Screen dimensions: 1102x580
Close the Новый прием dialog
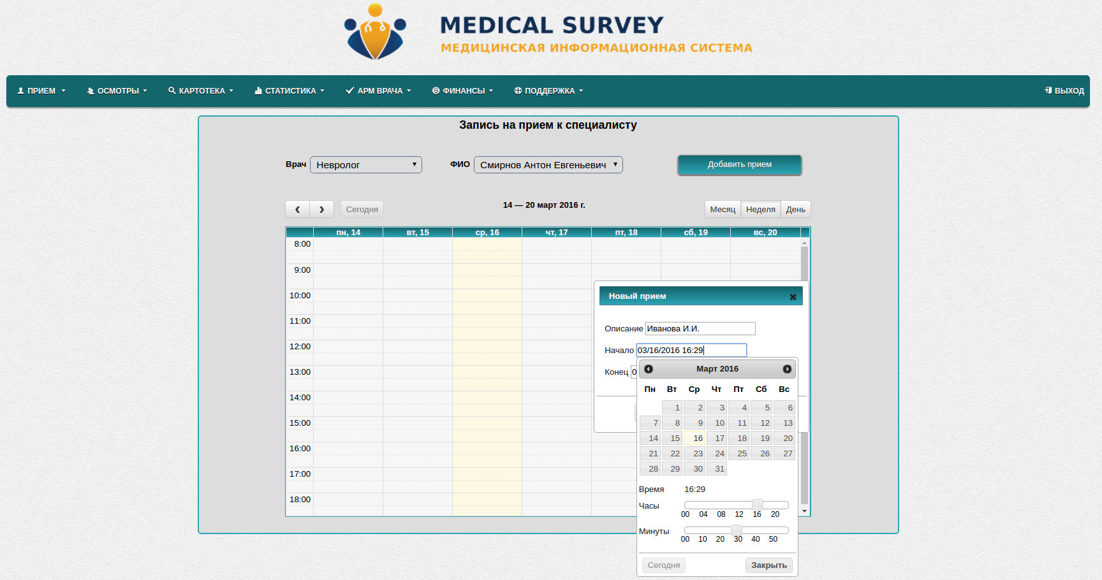(x=793, y=297)
